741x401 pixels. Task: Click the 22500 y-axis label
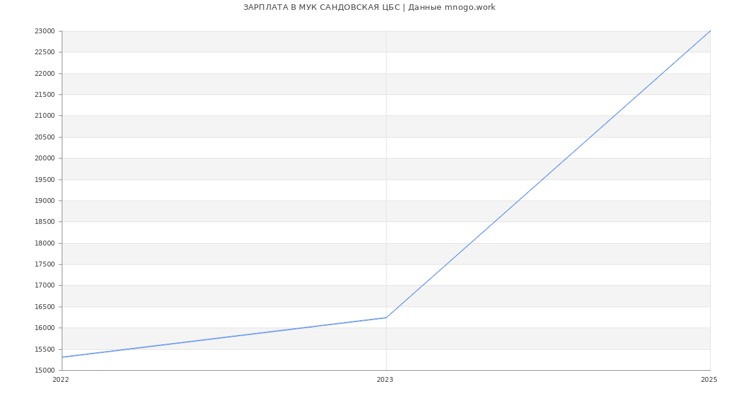[x=44, y=52]
